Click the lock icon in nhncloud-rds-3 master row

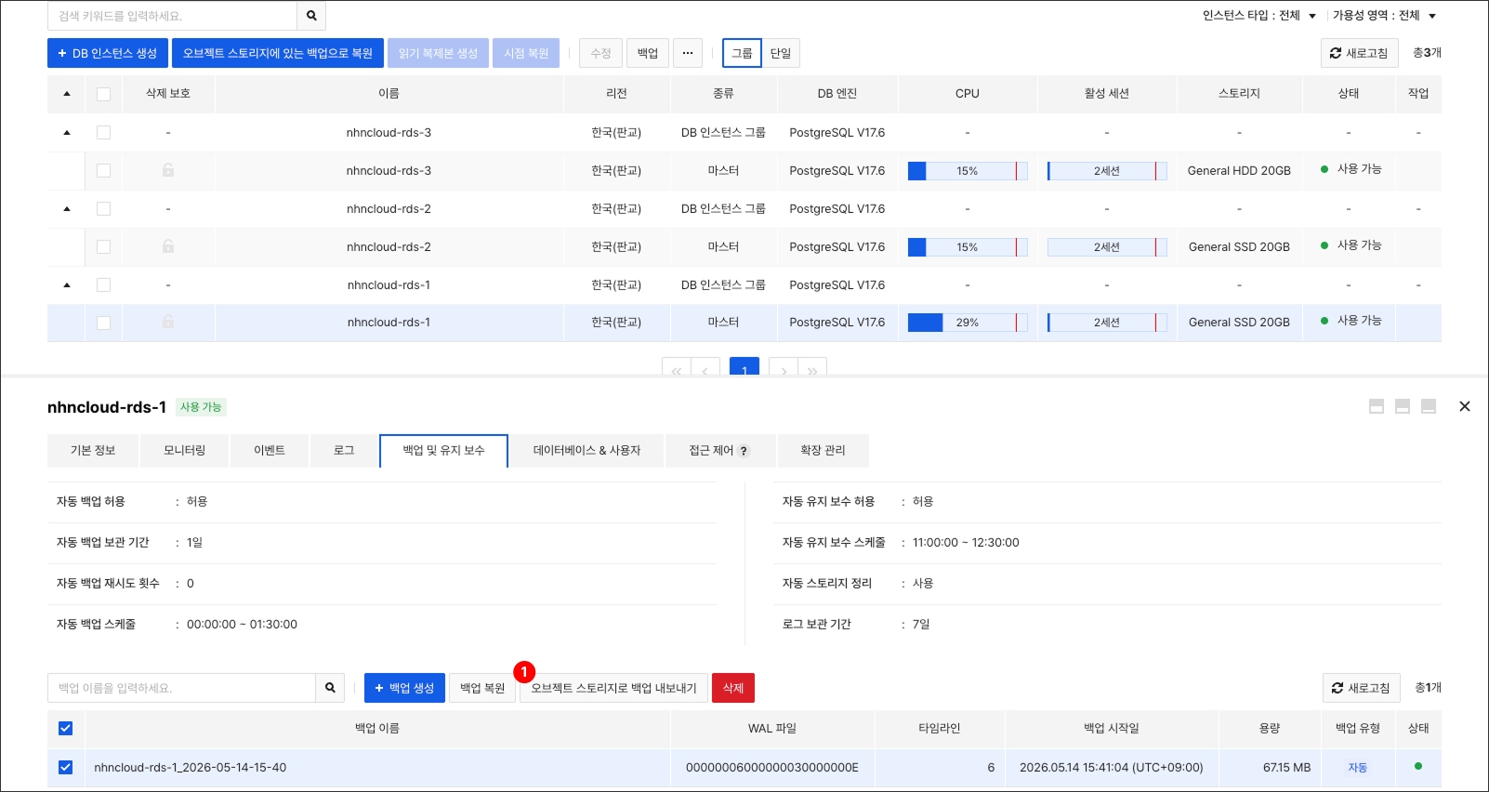pos(168,170)
